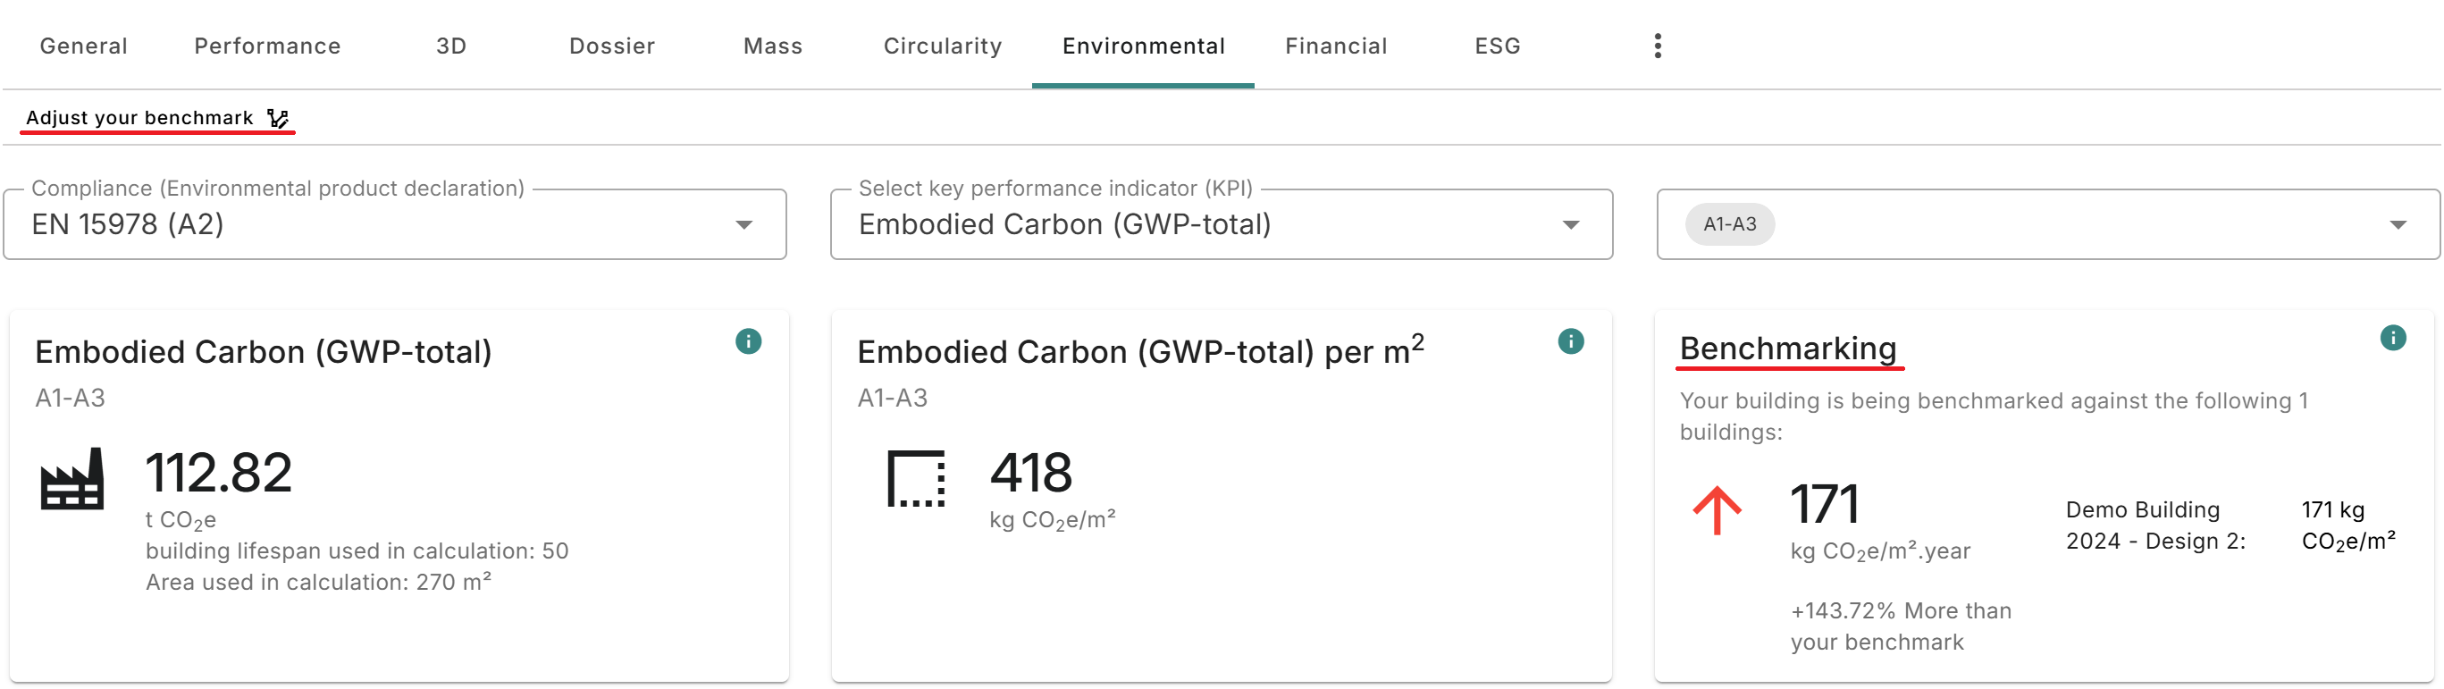Click the dashed area square icon beside 418
Viewport: 2444px width, 689px height.
[x=916, y=479]
